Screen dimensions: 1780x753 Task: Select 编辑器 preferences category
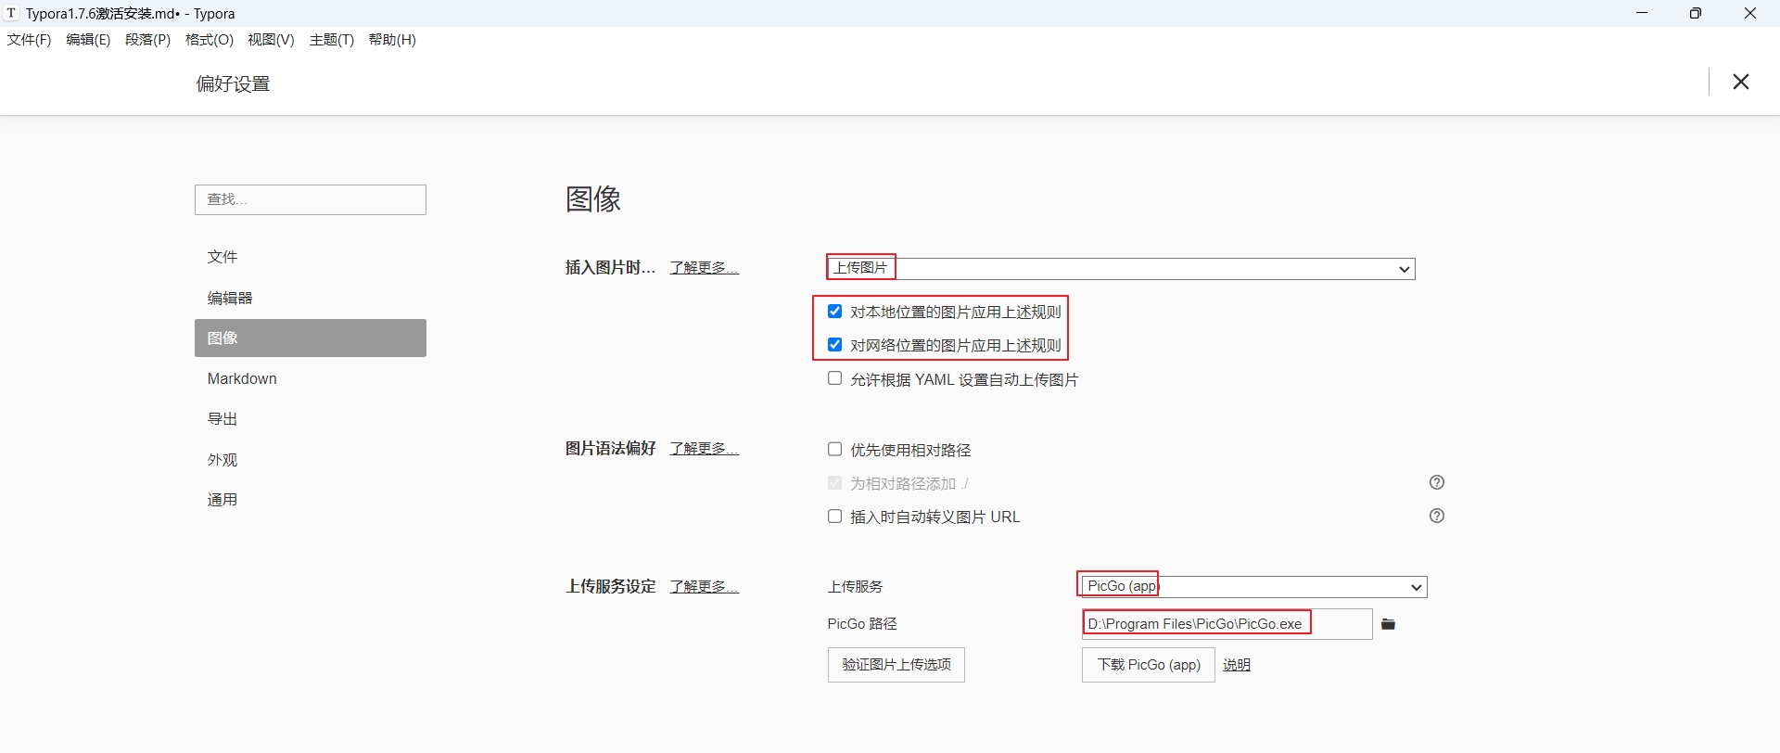pyautogui.click(x=311, y=298)
